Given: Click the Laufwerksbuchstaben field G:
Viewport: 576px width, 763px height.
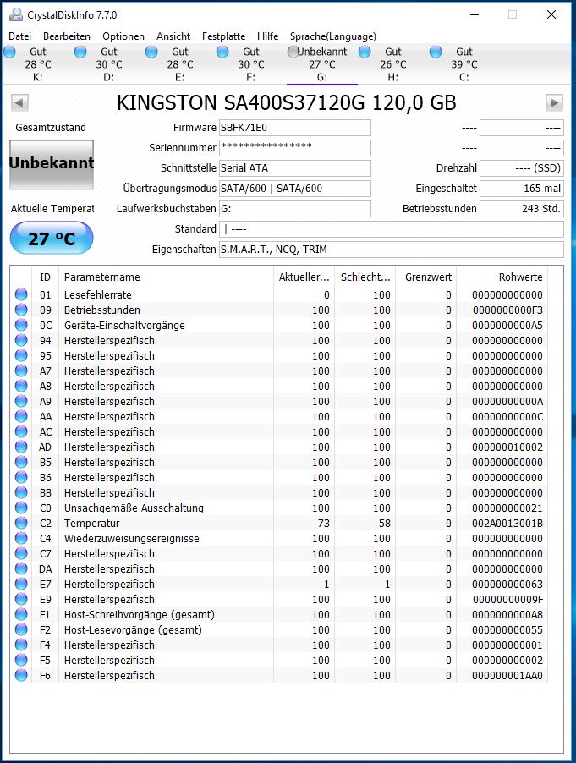Looking at the screenshot, I should tap(295, 209).
